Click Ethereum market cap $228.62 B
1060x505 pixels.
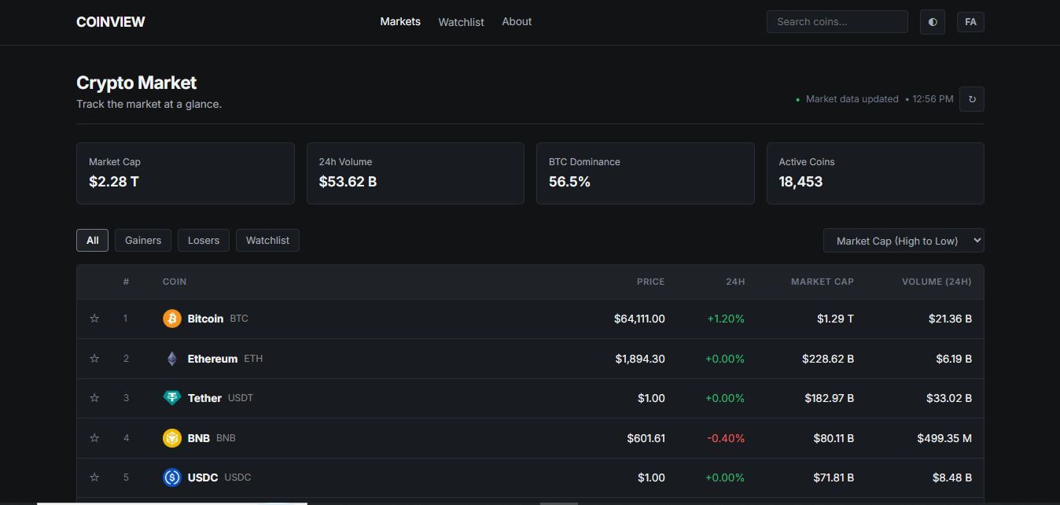[828, 359]
